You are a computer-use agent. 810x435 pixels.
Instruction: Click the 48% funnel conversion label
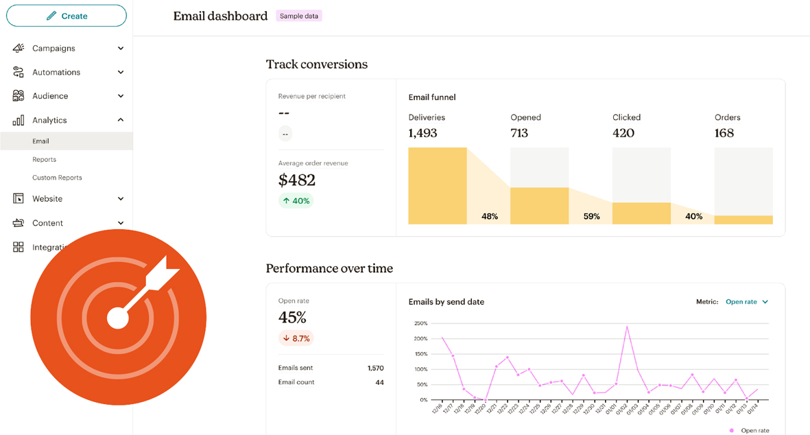(x=490, y=216)
